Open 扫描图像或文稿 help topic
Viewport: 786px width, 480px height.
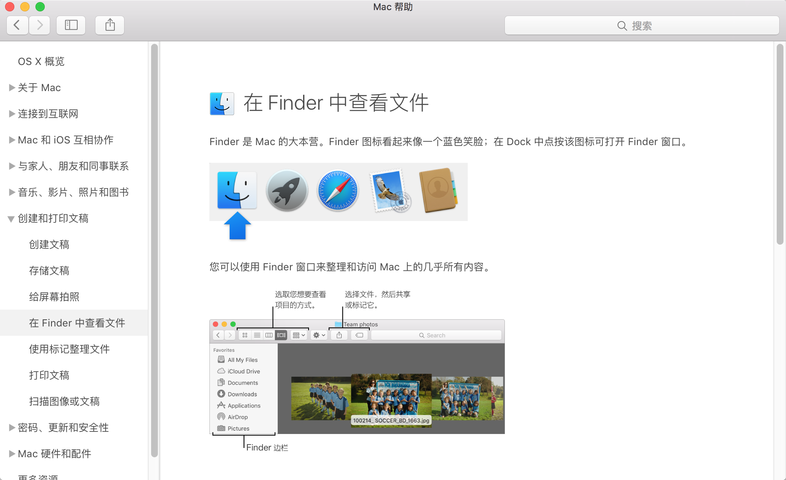point(64,402)
